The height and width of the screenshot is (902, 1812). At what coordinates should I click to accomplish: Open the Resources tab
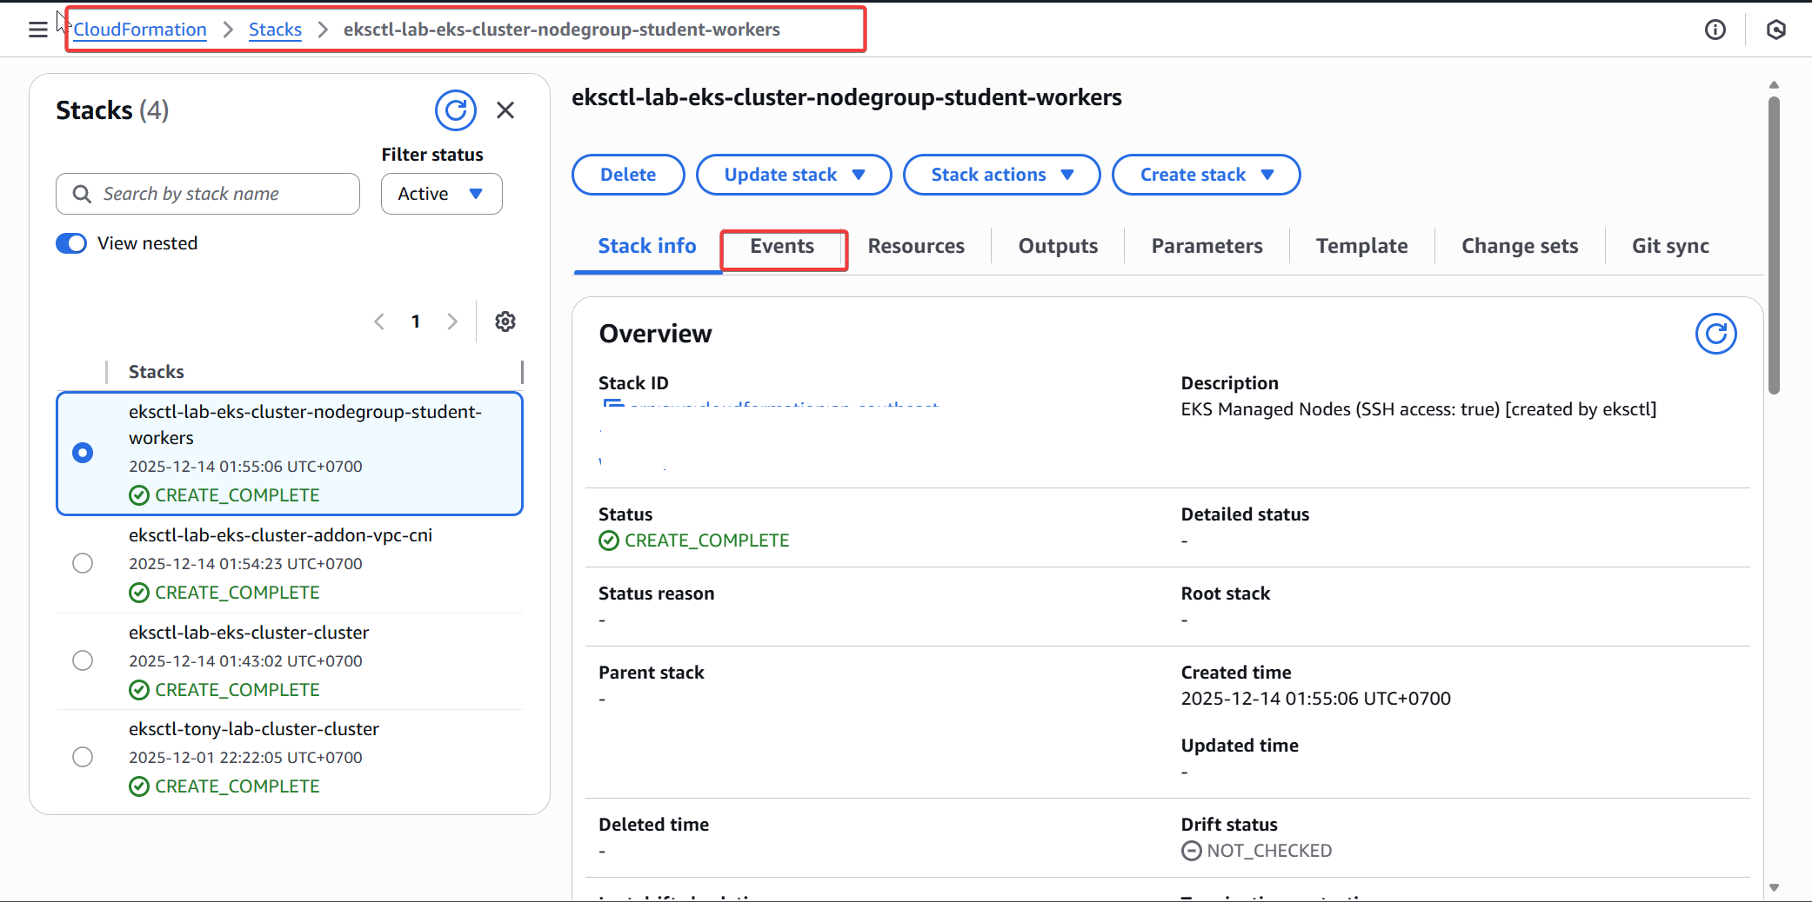916,247
